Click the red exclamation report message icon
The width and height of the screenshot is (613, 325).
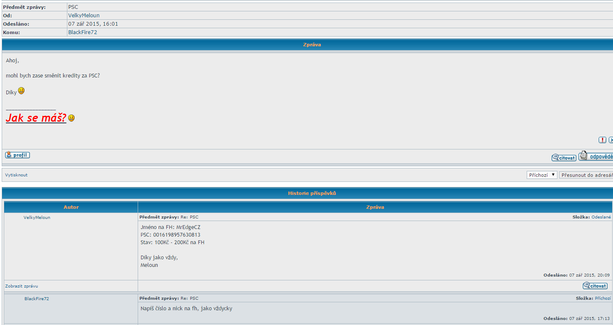pos(602,140)
